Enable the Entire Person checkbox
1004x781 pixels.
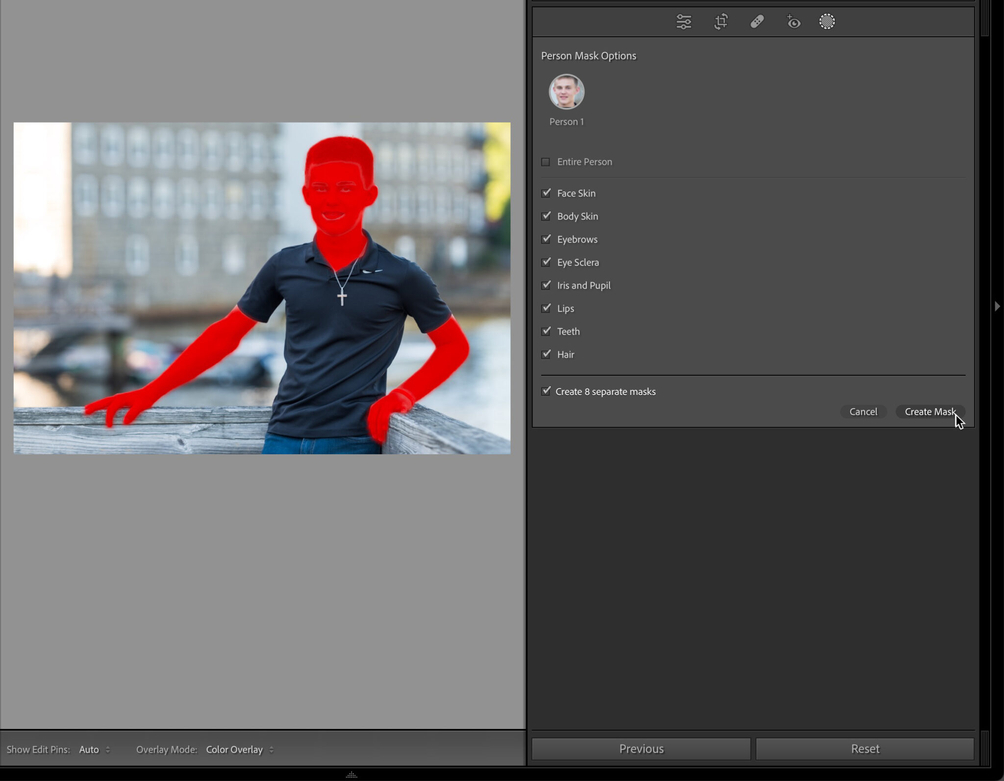coord(546,162)
